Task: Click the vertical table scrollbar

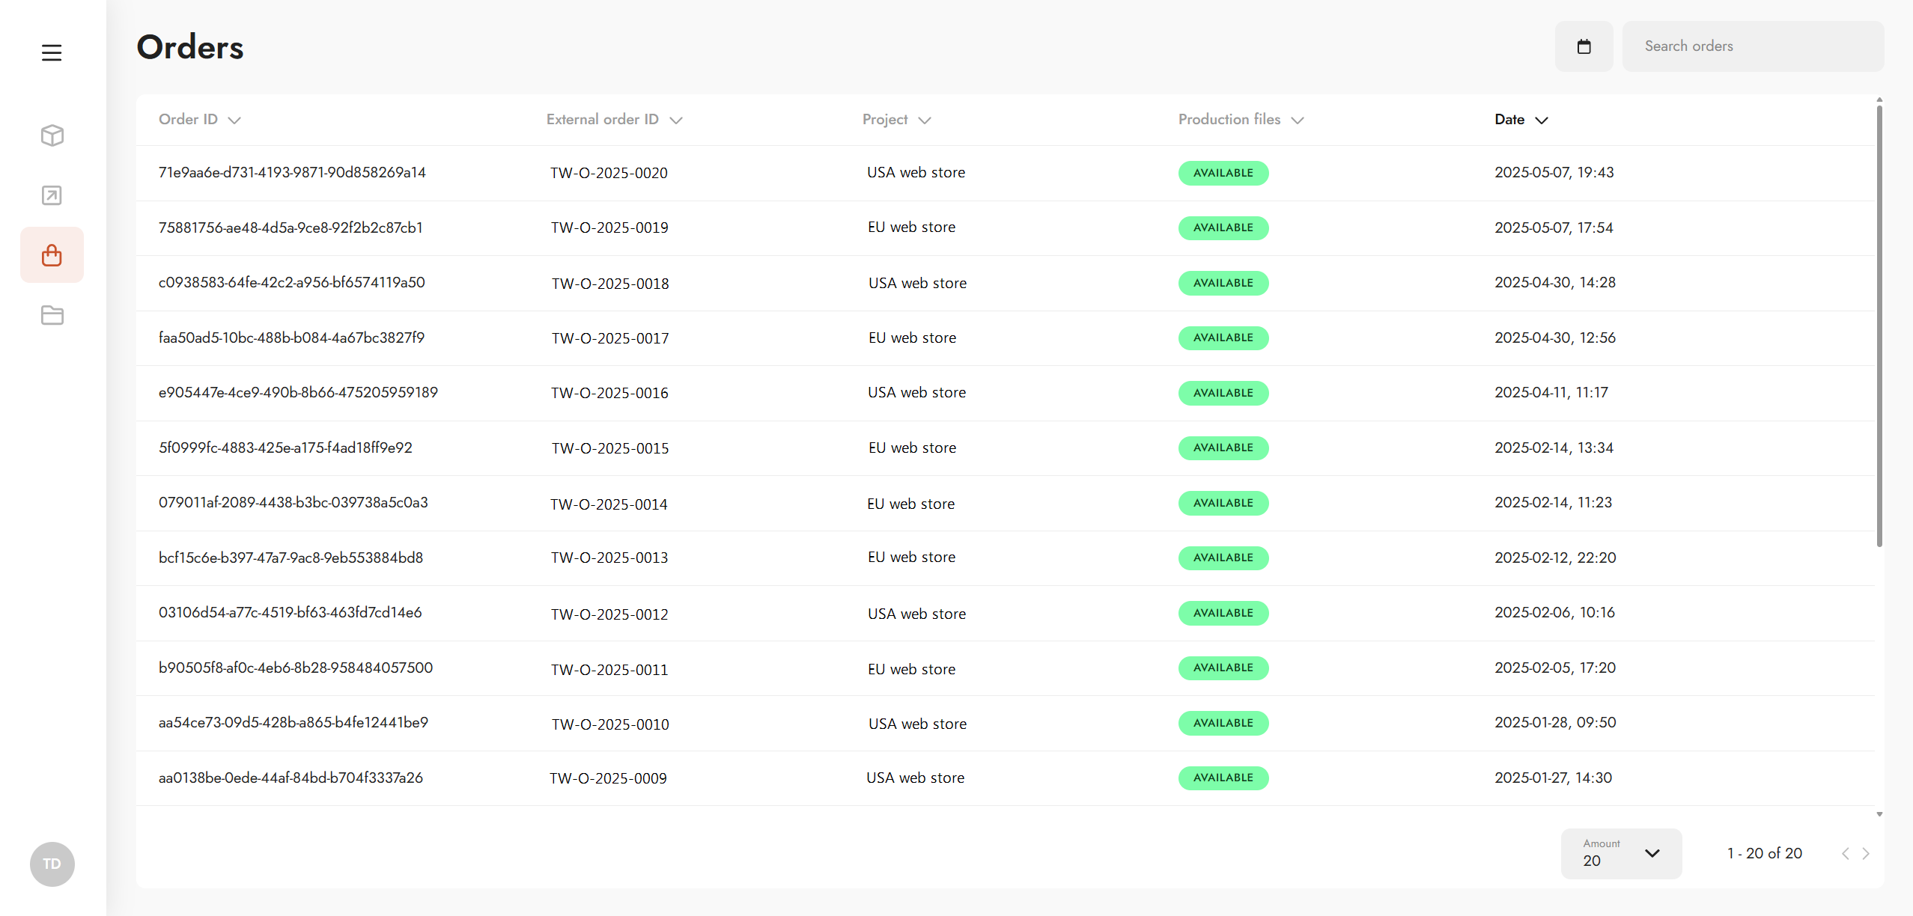Action: tap(1879, 326)
